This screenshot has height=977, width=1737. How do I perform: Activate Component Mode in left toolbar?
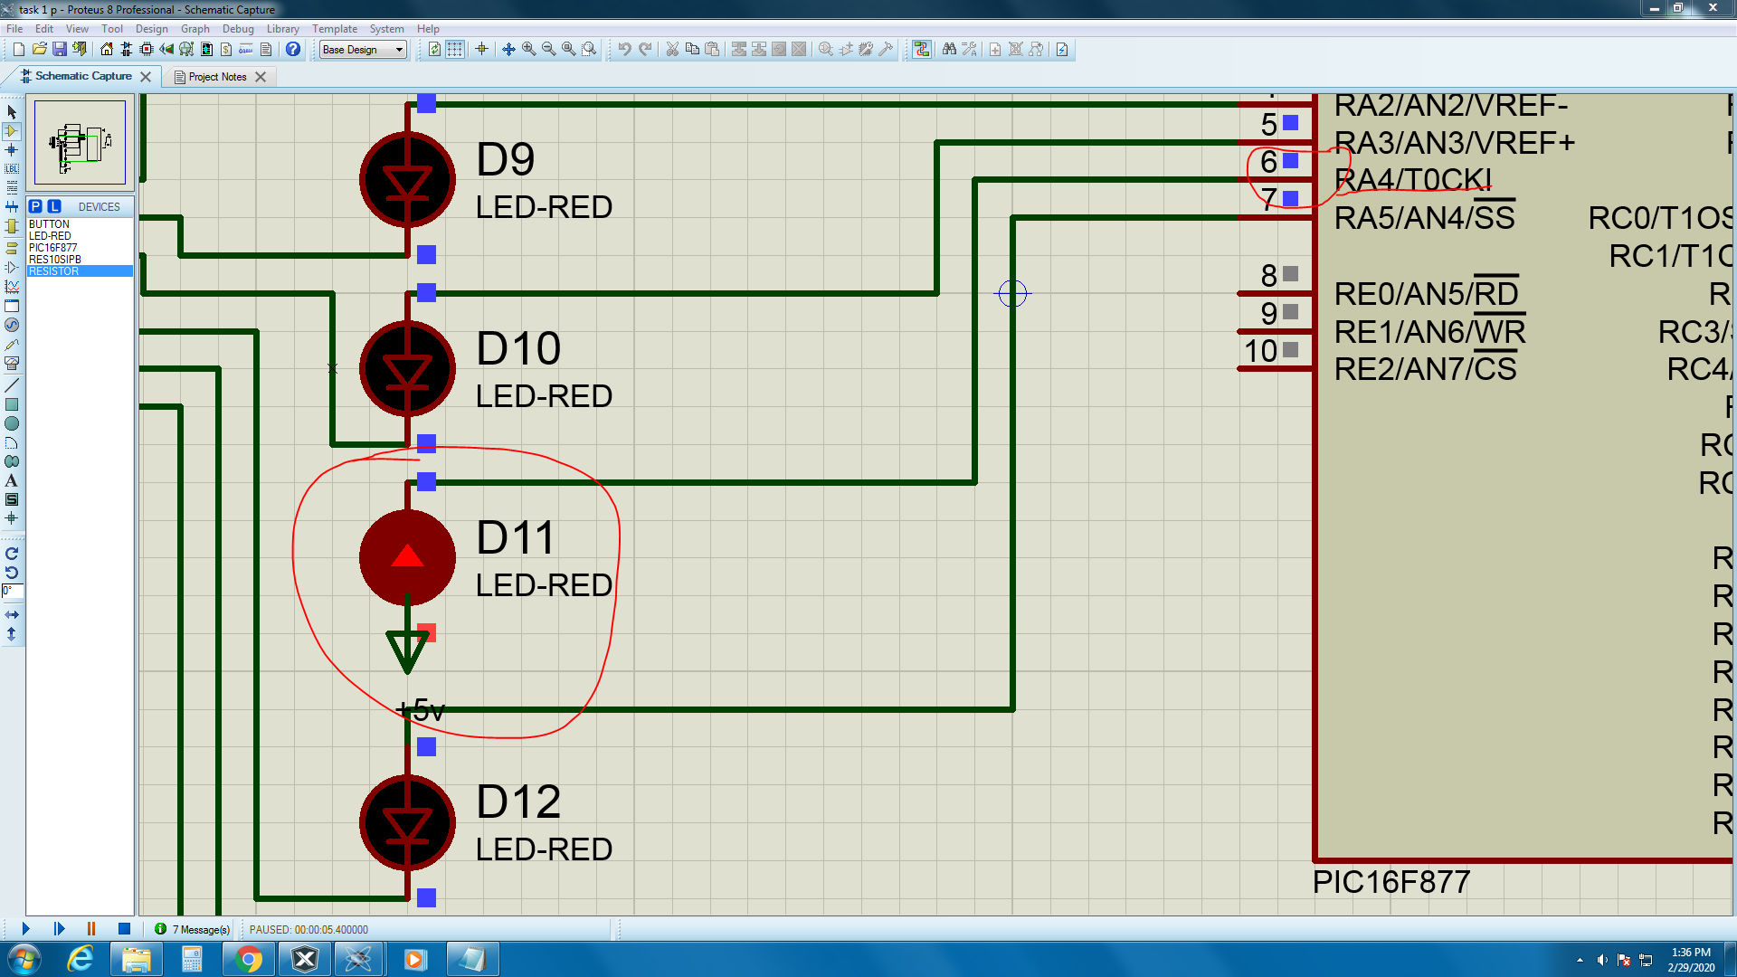click(12, 131)
